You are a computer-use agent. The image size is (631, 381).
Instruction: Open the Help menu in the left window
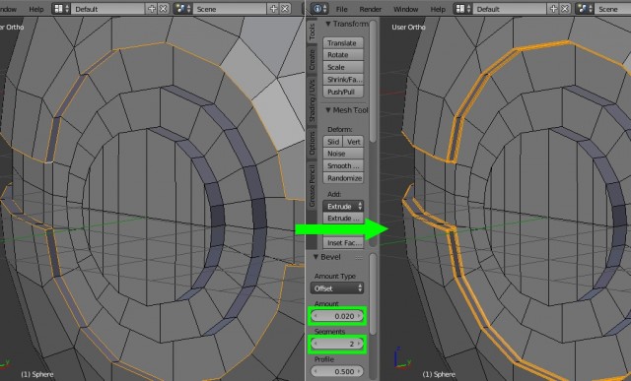(36, 9)
